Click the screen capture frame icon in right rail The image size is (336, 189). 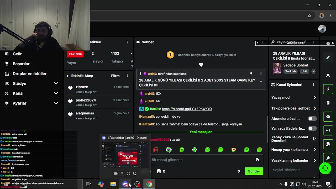(x=328, y=75)
